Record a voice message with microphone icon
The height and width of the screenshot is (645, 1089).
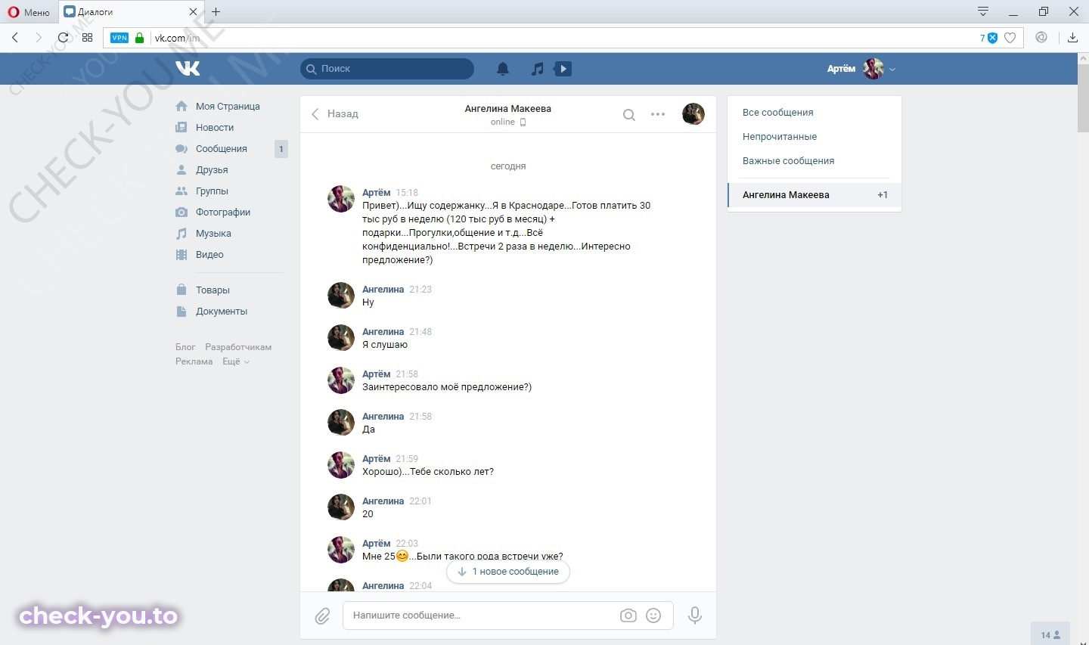pyautogui.click(x=695, y=616)
